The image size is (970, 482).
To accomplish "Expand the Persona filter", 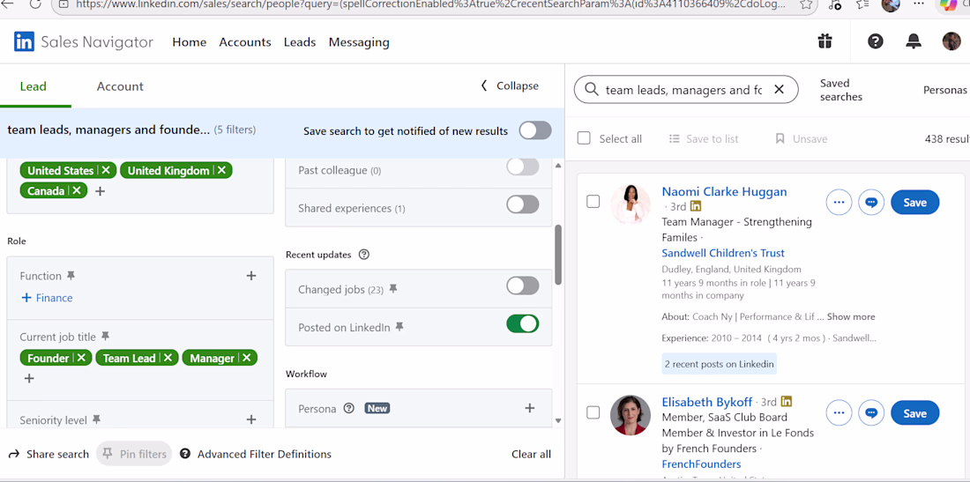I will [530, 408].
